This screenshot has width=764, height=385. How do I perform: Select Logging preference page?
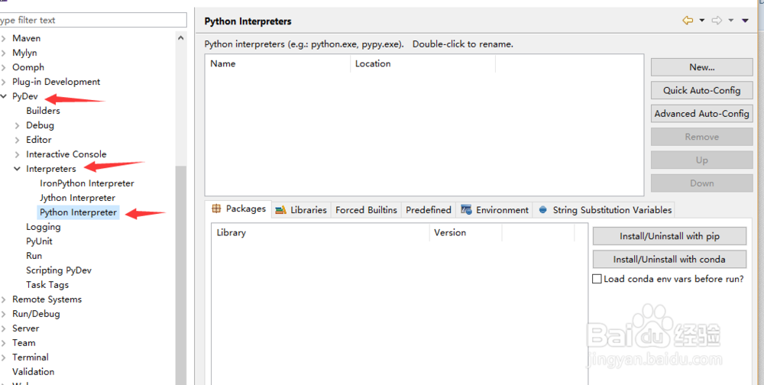pyautogui.click(x=43, y=227)
